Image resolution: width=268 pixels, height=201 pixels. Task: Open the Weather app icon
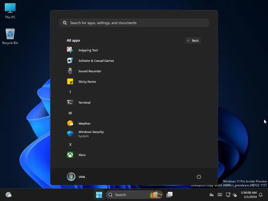pos(70,123)
